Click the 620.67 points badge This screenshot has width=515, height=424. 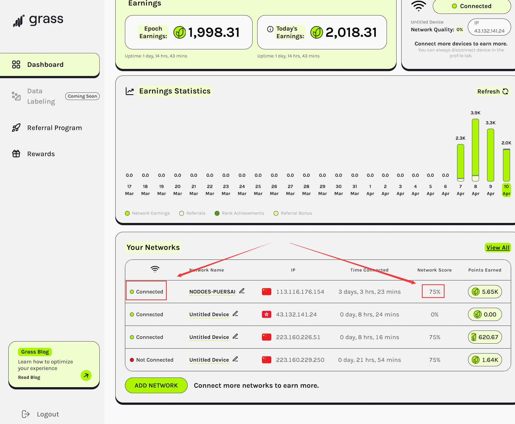pyautogui.click(x=485, y=337)
